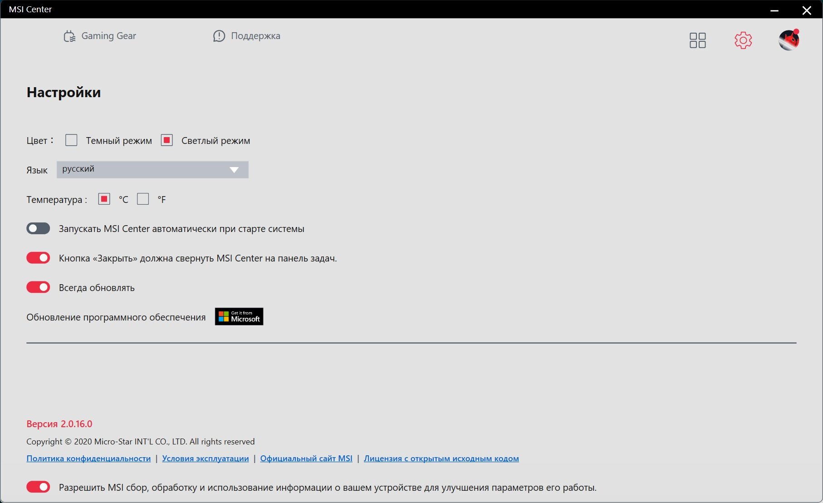Open the Поддержка support tab
The image size is (823, 503).
point(246,36)
